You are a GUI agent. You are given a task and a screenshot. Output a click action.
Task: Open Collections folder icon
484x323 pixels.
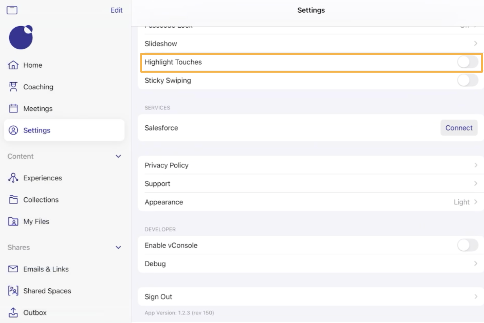pos(13,200)
